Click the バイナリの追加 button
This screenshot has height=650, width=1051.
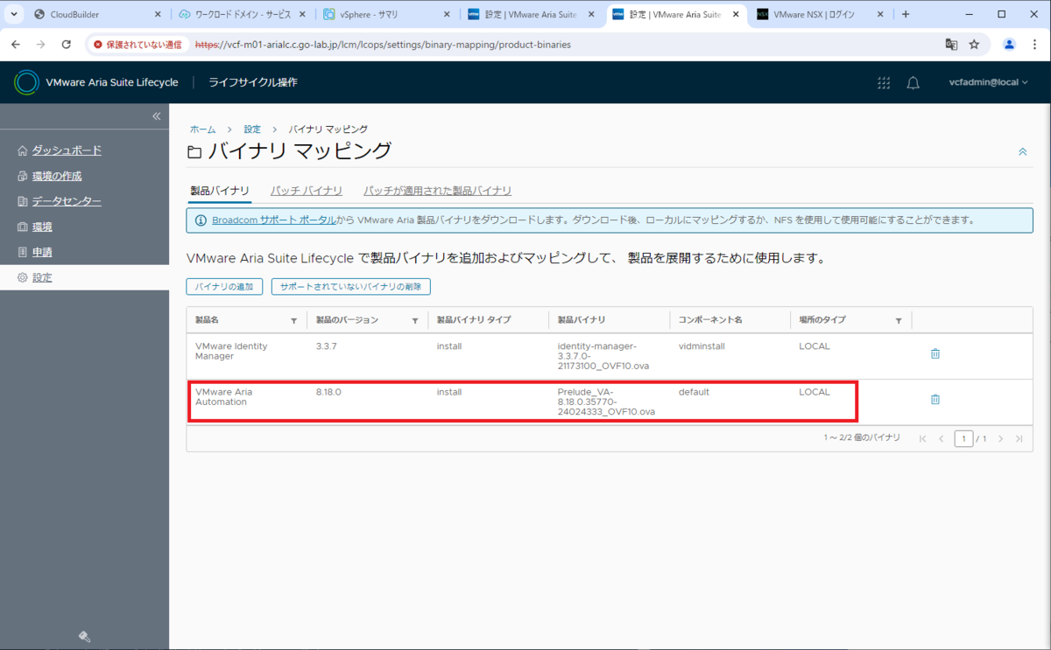(x=224, y=287)
